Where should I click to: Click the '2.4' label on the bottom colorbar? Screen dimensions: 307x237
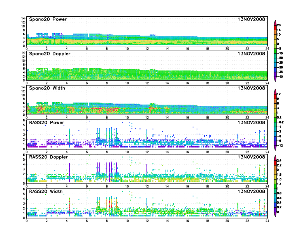tap(279, 161)
